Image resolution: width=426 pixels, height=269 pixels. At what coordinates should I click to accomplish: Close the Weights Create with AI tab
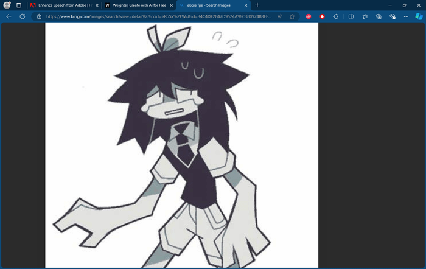point(172,5)
